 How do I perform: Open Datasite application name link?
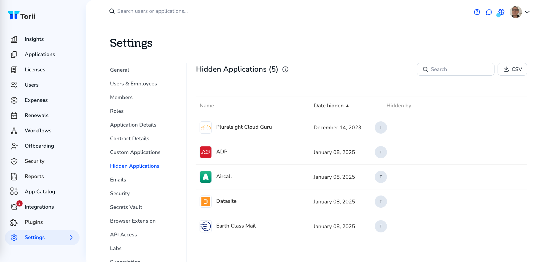pyautogui.click(x=226, y=201)
